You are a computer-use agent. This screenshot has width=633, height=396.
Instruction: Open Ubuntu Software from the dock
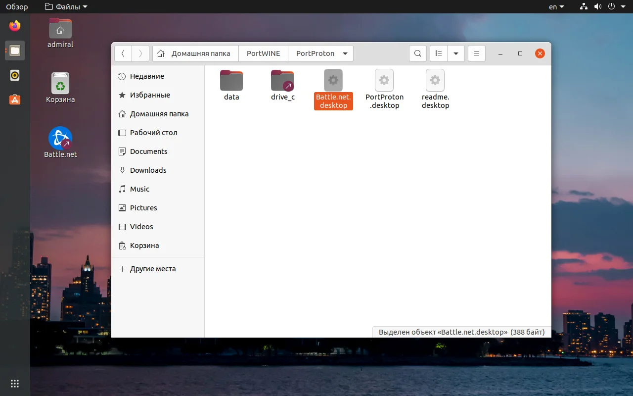pos(15,99)
